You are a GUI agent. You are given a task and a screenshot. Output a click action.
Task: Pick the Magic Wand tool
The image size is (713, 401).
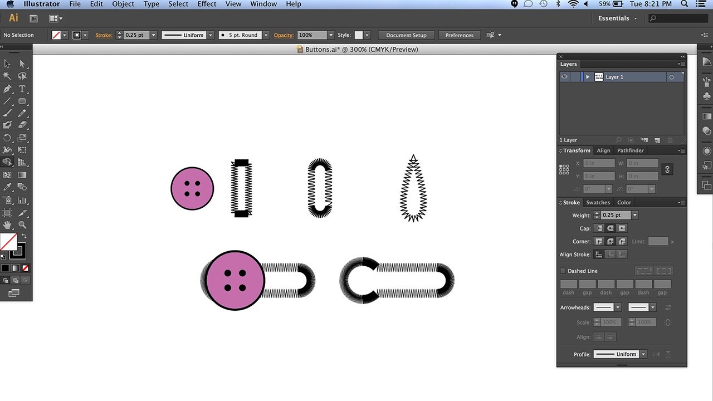[7, 76]
